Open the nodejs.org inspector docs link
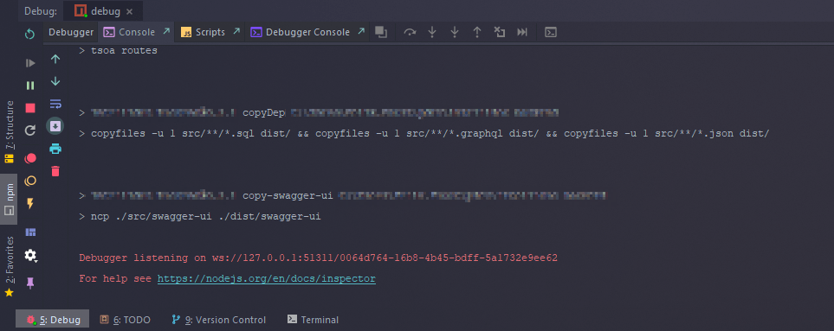 (x=267, y=278)
